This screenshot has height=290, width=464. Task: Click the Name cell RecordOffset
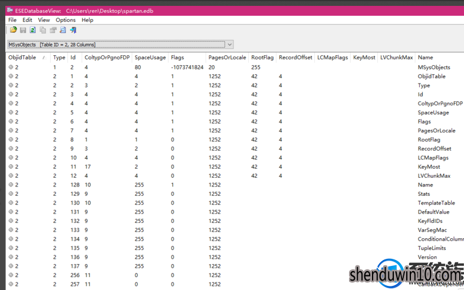pos(435,149)
